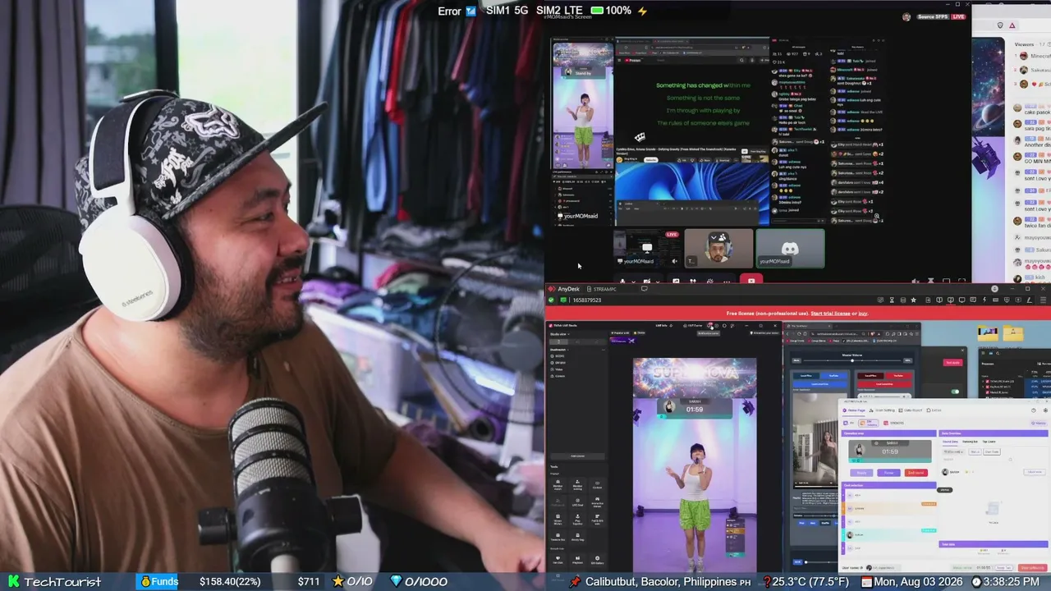
Task: Click Add scenes in TikTok LIVE Studio
Action: 578,456
